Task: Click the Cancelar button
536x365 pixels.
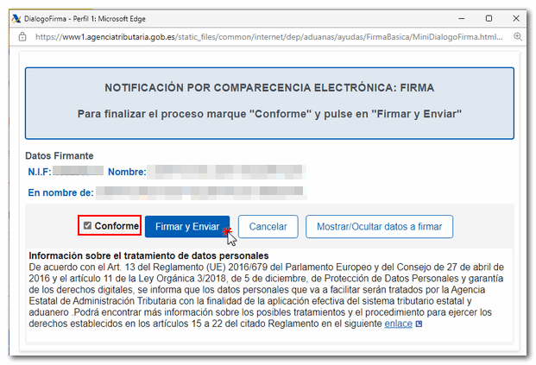Action: 268,227
